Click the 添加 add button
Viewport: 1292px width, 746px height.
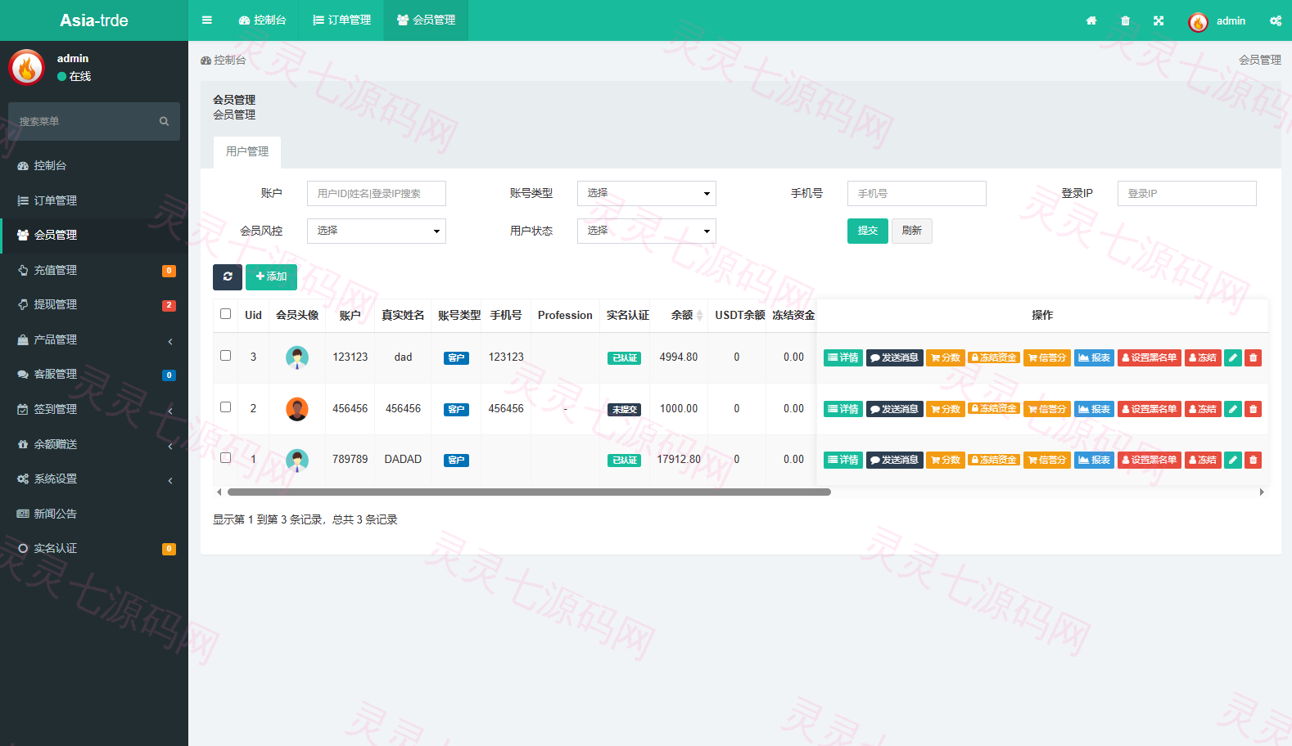pyautogui.click(x=271, y=277)
